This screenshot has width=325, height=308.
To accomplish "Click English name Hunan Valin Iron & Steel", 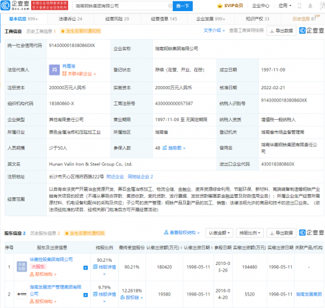I will [x=90, y=164].
